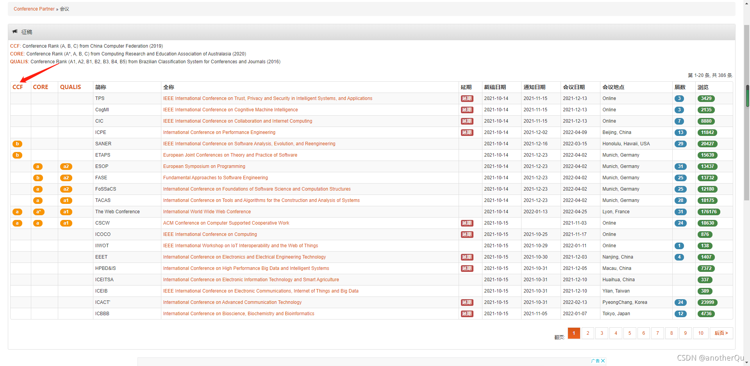Open ACM Computer Supported Cooperative Work link
Screen dimensions: 750x366
(x=226, y=223)
